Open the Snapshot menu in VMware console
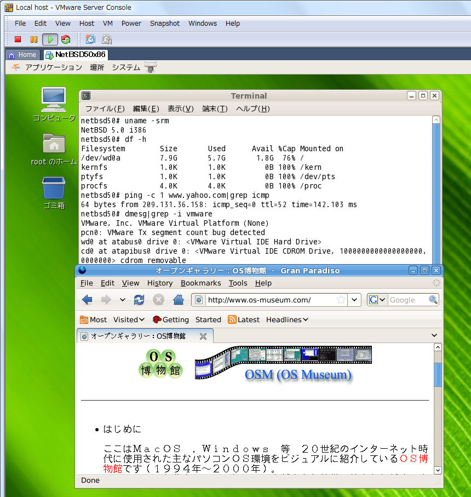This screenshot has width=471, height=497. tap(165, 24)
